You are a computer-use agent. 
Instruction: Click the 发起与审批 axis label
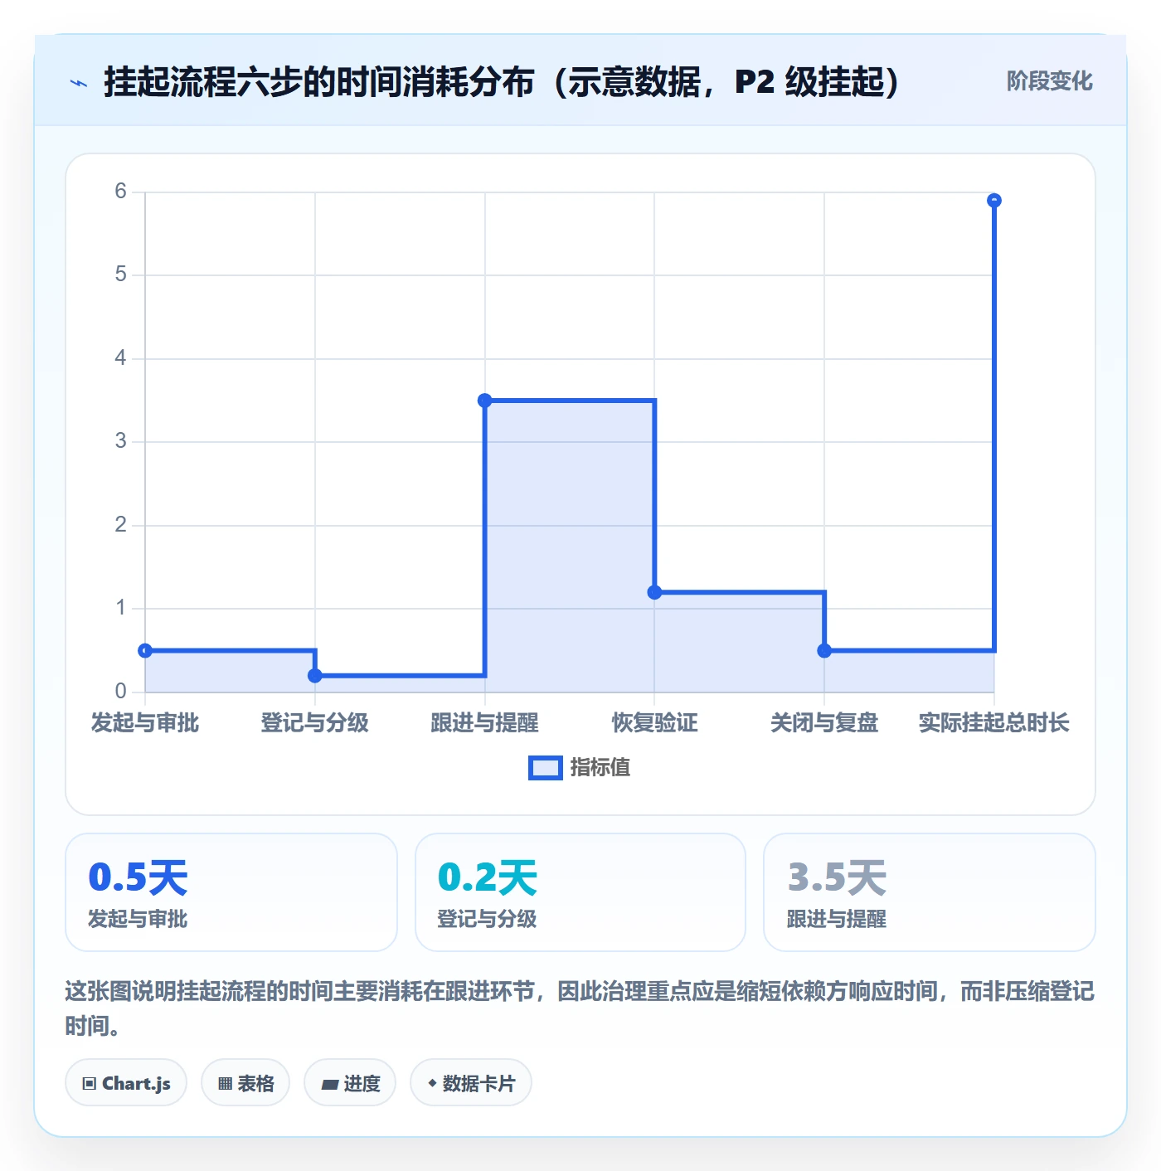145,723
